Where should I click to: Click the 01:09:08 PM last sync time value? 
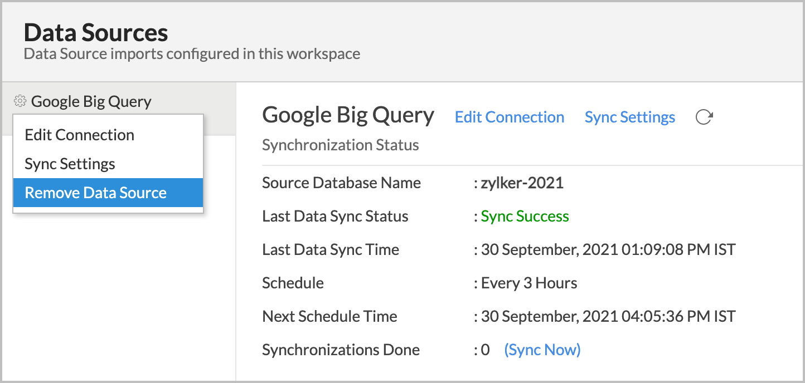pos(608,249)
